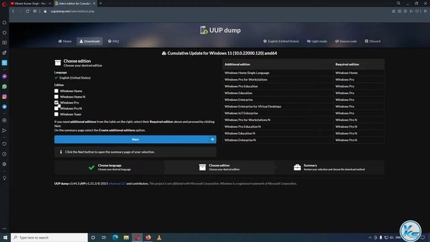Viewport: 430px width, 242px height.
Task: Open the Opera menu logo button
Action: click(x=4, y=4)
